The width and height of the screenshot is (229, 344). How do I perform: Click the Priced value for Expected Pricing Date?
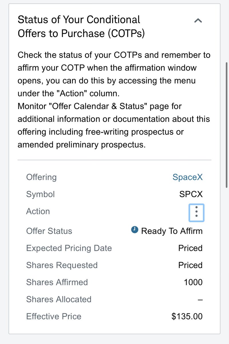click(x=190, y=248)
